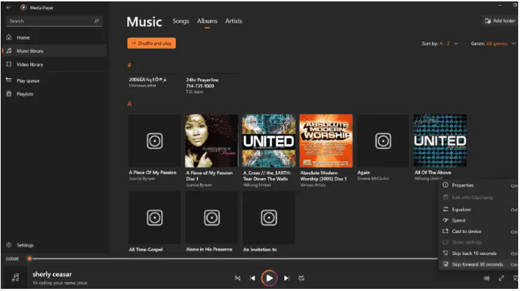521x291 pixels.
Task: Click the search magnifier icon
Action: click(96, 21)
